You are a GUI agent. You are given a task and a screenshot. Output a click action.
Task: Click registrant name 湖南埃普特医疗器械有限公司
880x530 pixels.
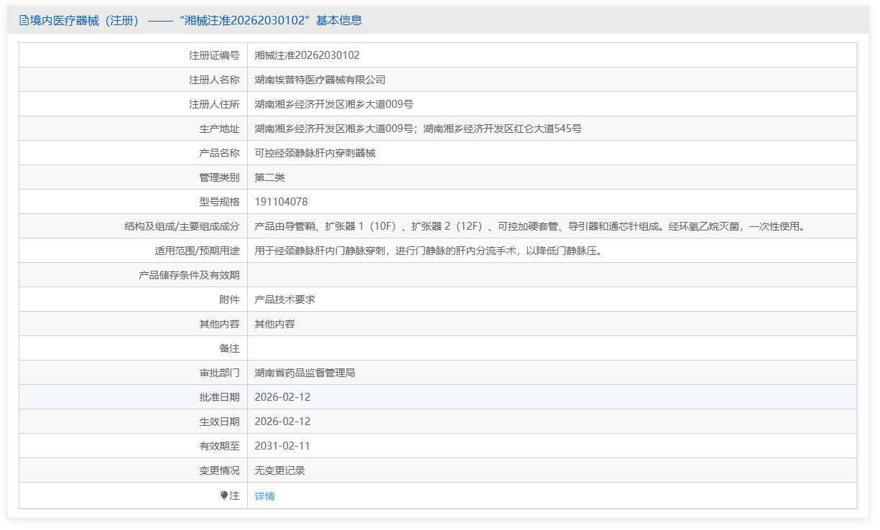(x=320, y=80)
